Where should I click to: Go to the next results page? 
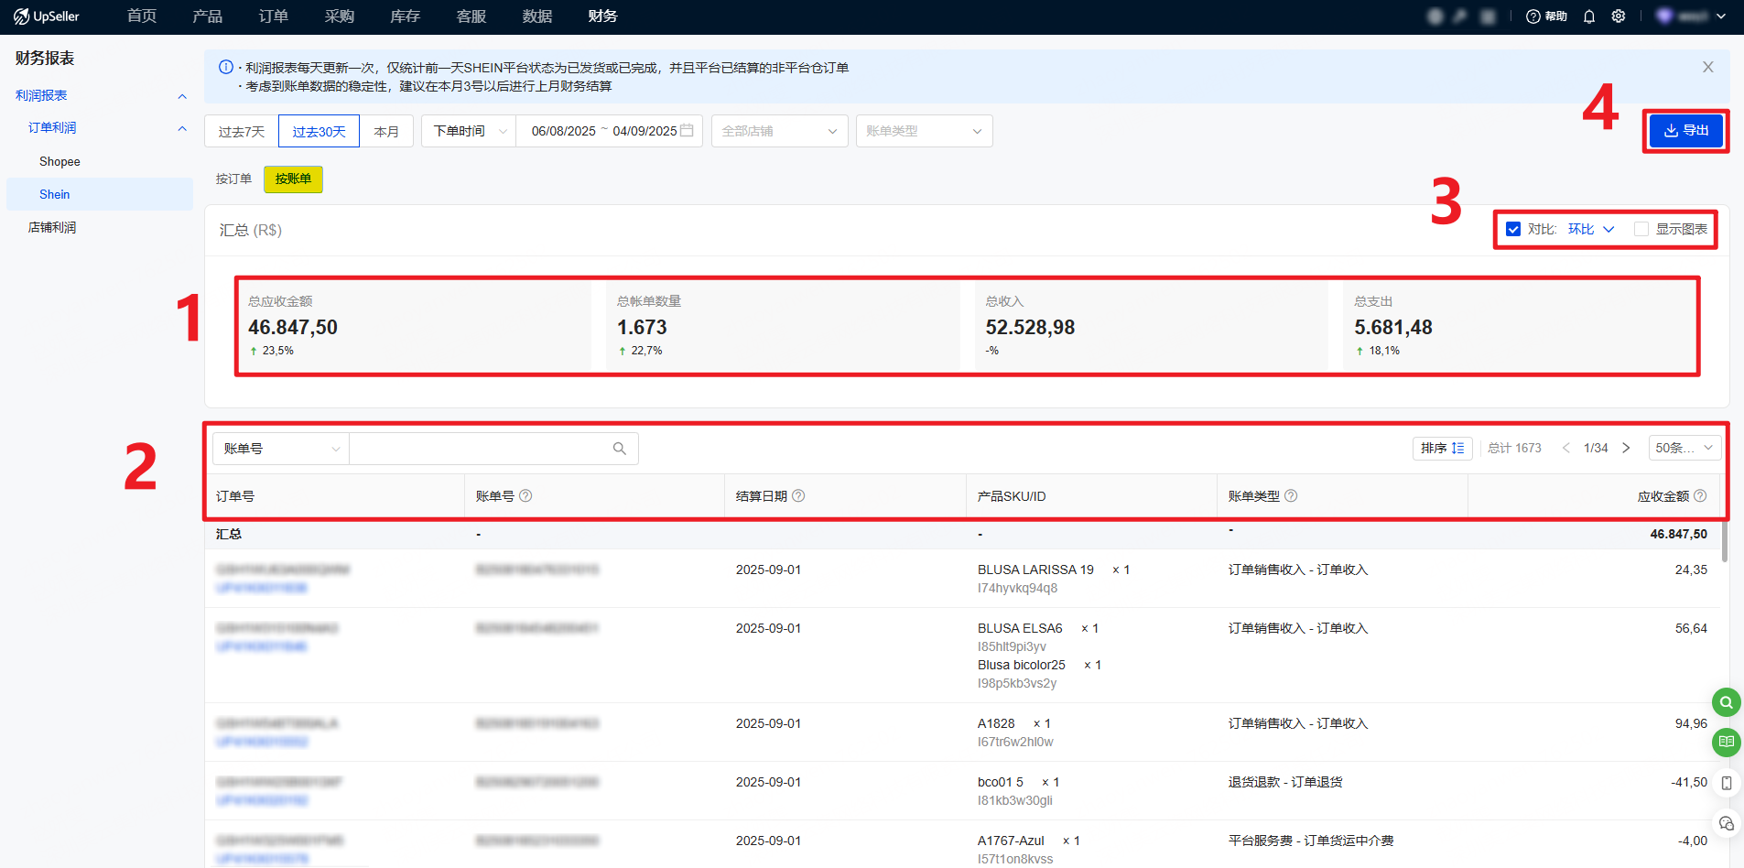coord(1626,448)
